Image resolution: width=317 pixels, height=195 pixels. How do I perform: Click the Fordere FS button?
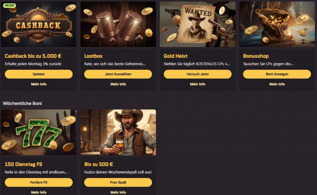coord(39,183)
